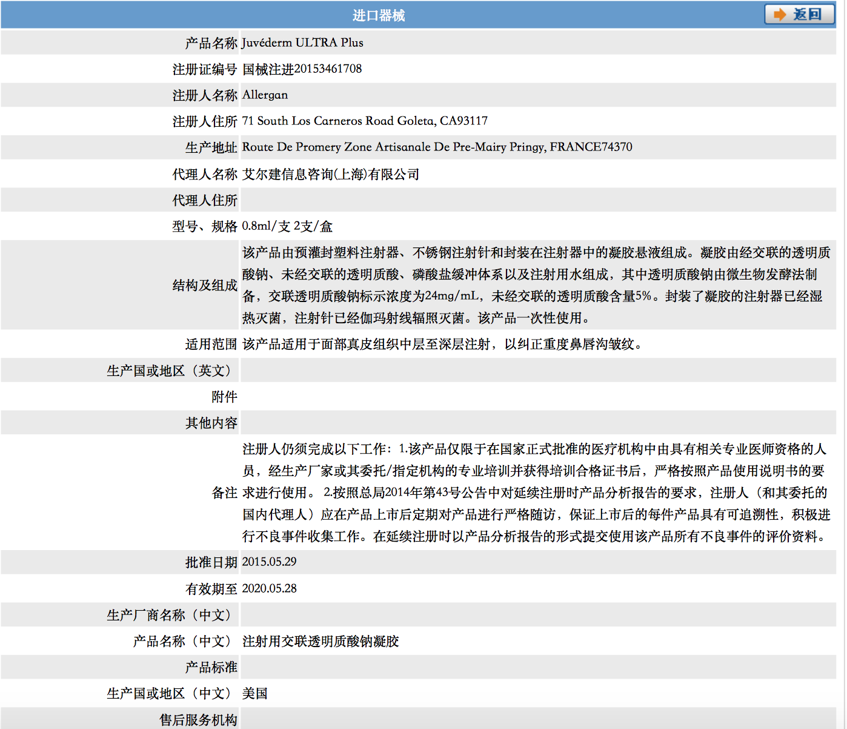Click the 有效期至 label
This screenshot has height=729, width=847.
(x=211, y=588)
